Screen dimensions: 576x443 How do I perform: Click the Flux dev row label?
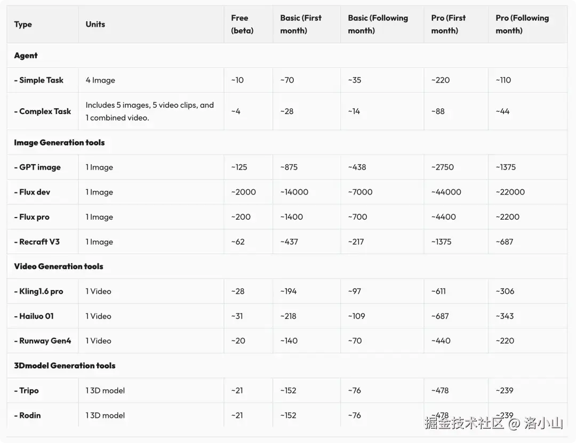(x=33, y=192)
